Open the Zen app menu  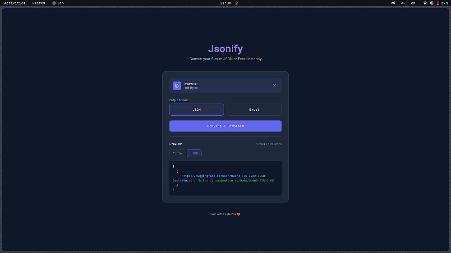click(58, 3)
